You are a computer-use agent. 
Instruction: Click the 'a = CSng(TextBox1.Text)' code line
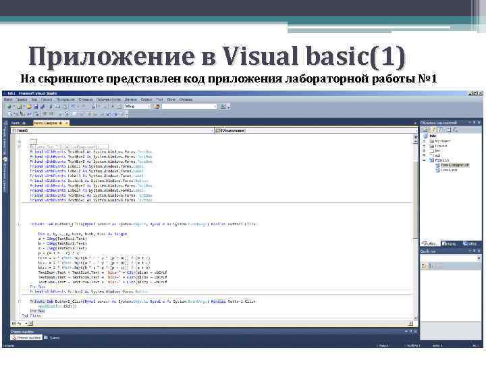point(63,239)
